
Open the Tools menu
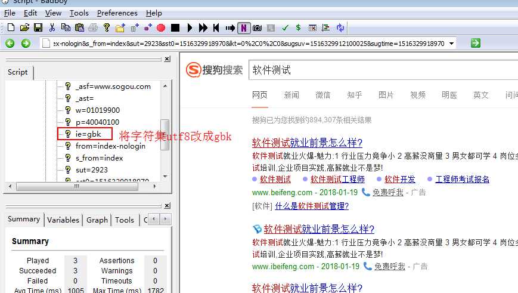click(x=79, y=13)
